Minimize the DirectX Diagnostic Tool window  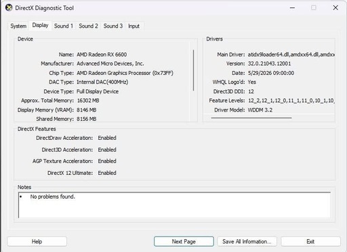(x=292, y=8)
